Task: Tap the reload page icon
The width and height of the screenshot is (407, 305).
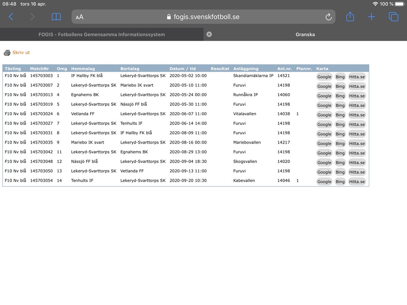Action: point(328,17)
